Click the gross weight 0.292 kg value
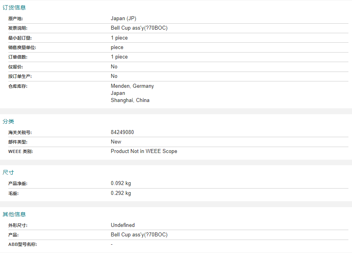The height and width of the screenshot is (253, 352). tap(121, 193)
